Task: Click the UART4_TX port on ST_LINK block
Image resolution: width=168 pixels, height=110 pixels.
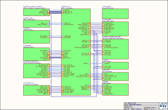Action: 45,87
